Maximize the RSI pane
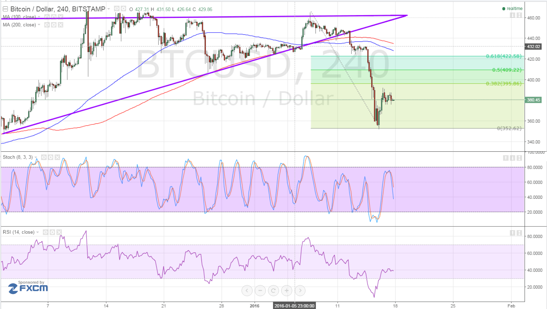Image resolution: width=547 pixels, height=309 pixels. 519,233
